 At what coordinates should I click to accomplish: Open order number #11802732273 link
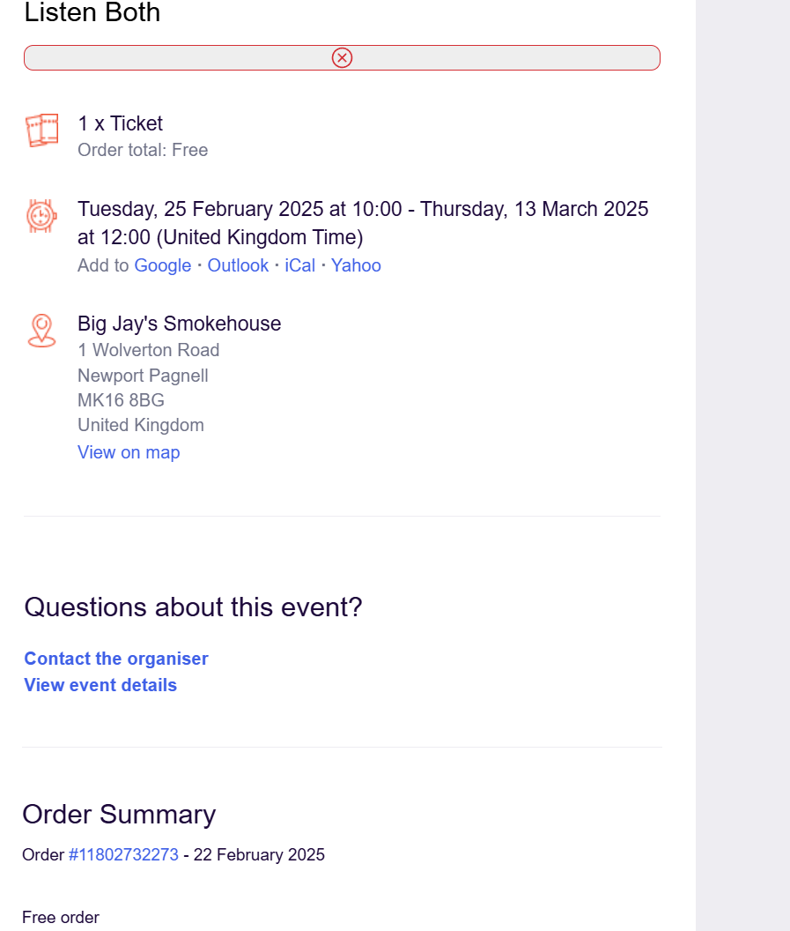pyautogui.click(x=123, y=854)
